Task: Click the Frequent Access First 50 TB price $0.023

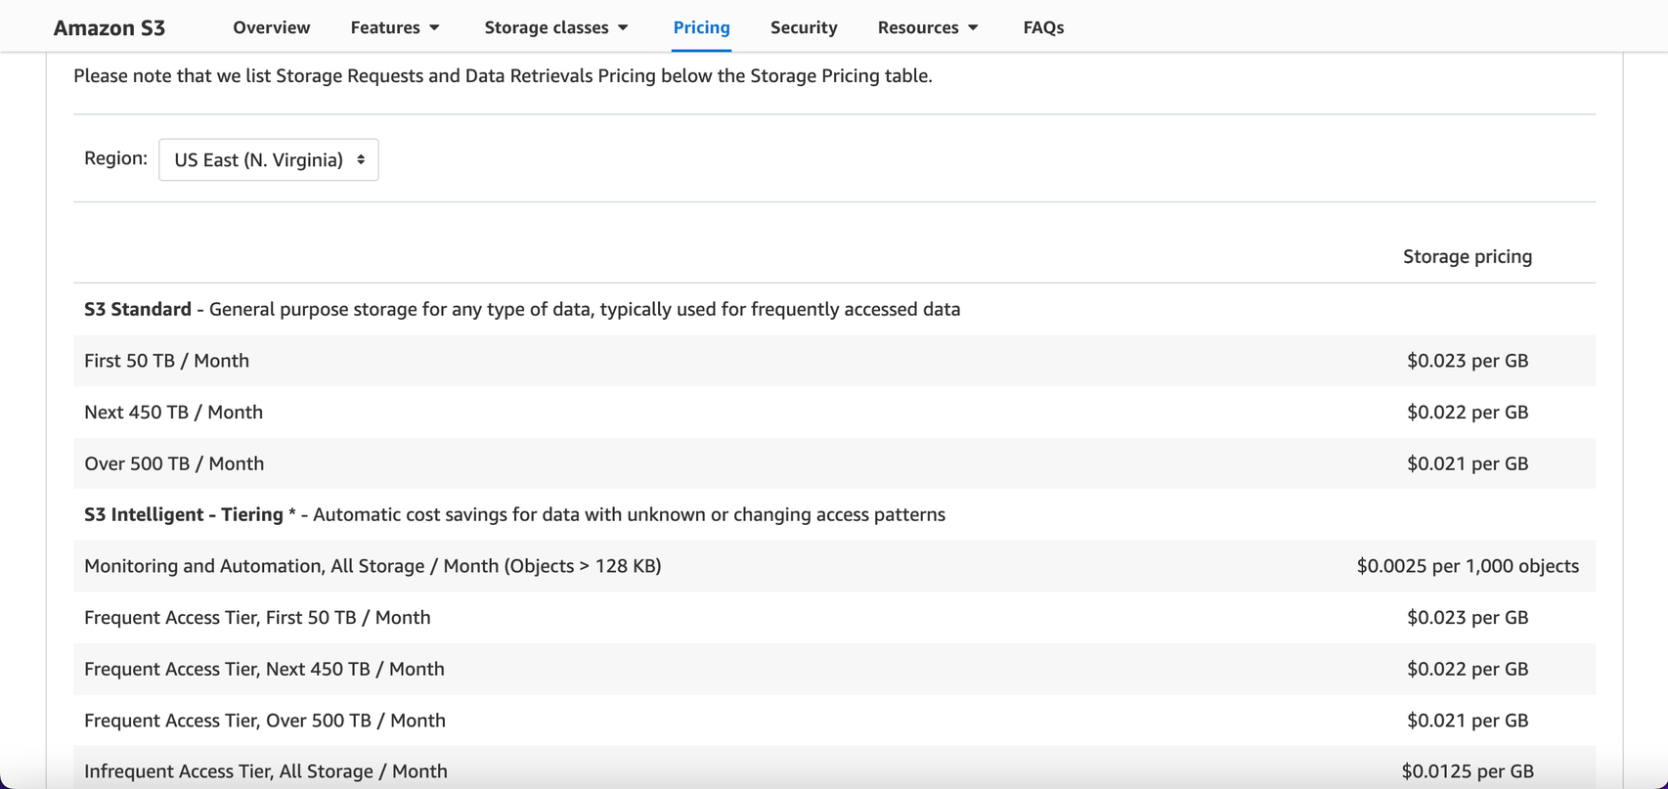Action: [x=1468, y=617]
